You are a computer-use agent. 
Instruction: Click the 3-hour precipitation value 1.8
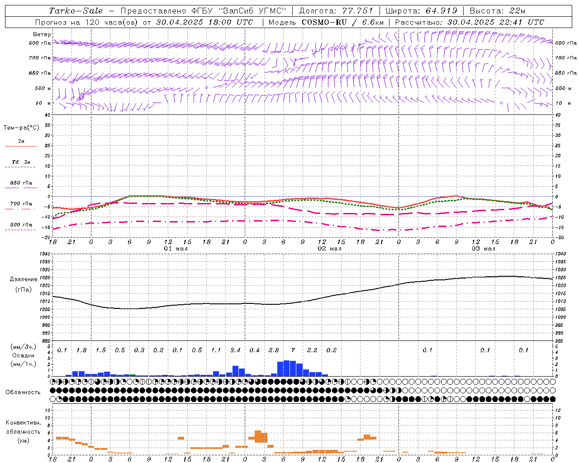point(81,350)
